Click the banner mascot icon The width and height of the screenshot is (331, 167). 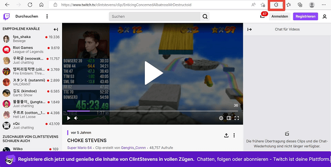(10, 159)
